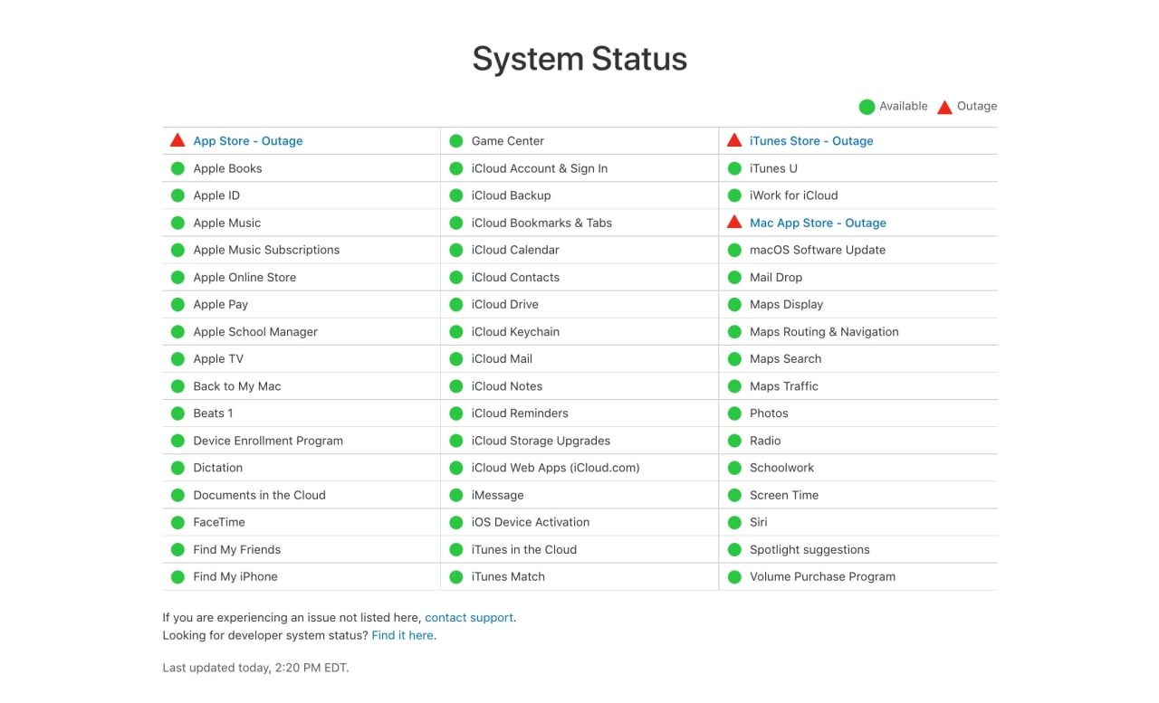The image size is (1159, 703).
Task: Click the green dot beside iMessage
Action: point(456,495)
